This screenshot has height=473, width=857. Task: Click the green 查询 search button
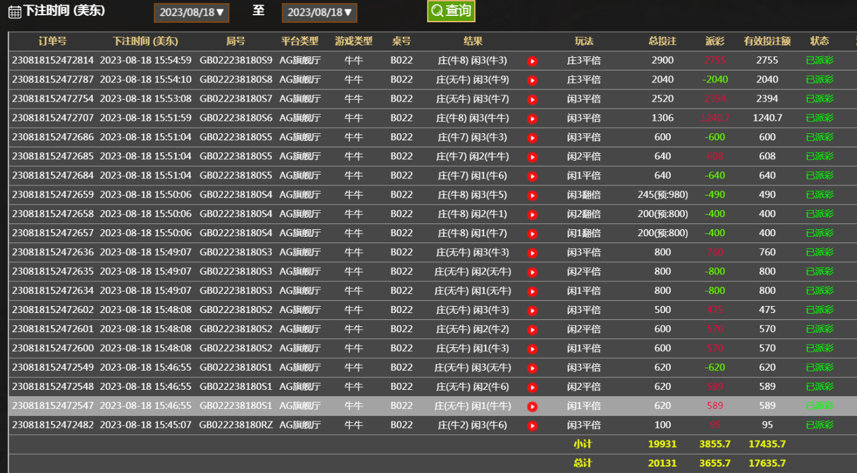[451, 11]
